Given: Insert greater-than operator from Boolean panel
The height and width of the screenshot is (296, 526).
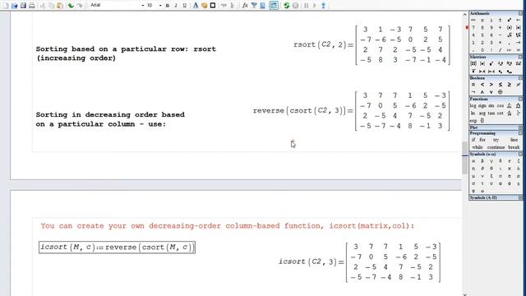Looking at the screenshot, I should (x=491, y=85).
